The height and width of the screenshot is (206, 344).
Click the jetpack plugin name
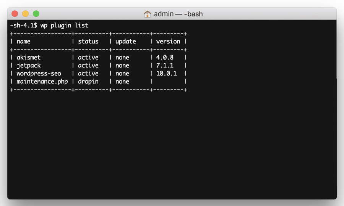(29, 66)
